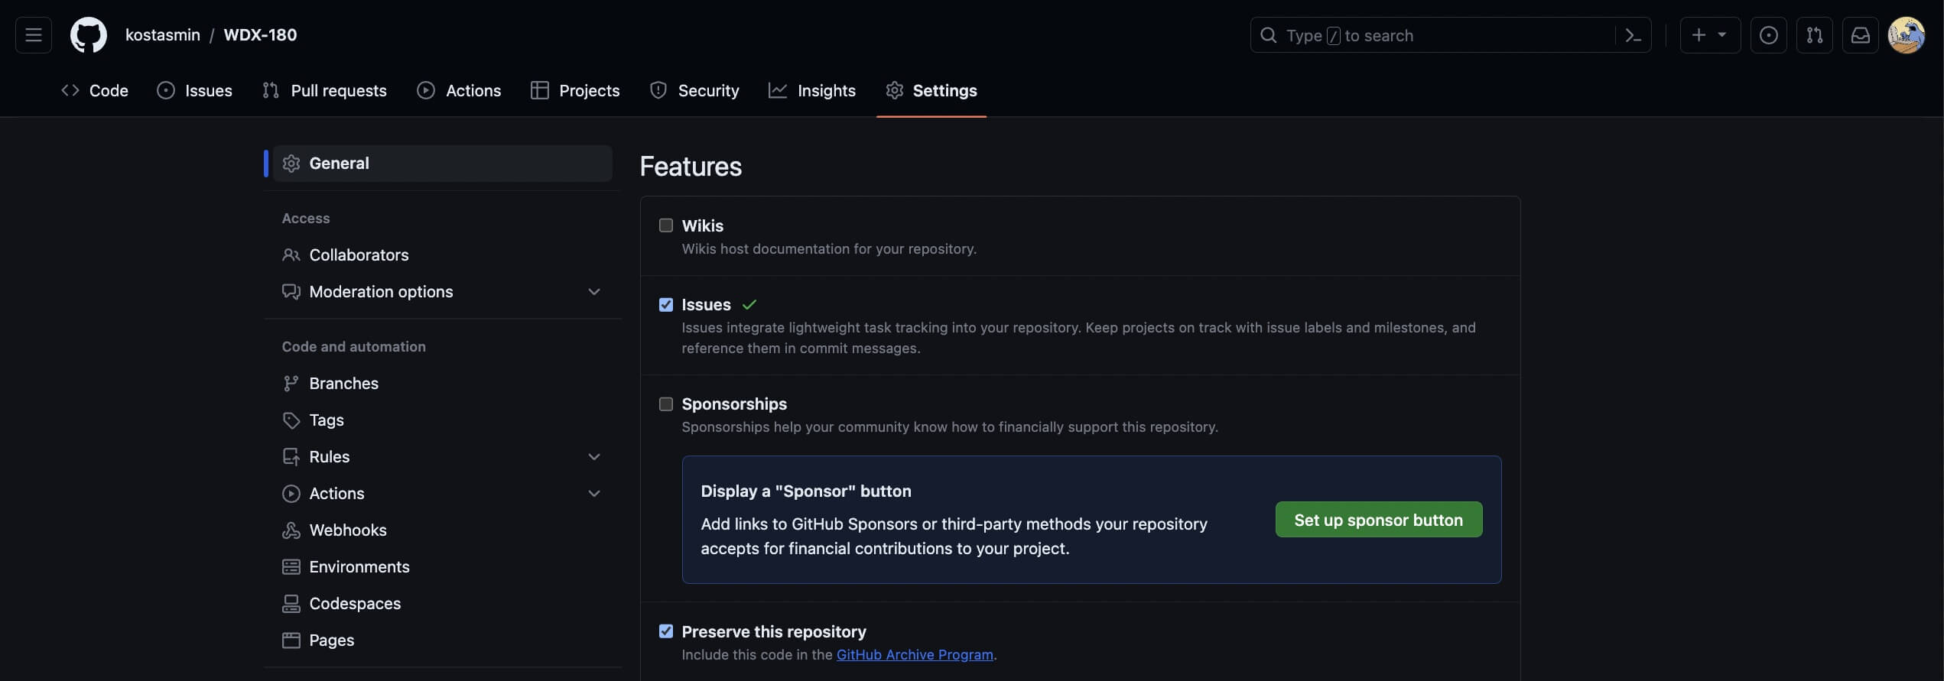Click the Code tab angle-brackets icon

point(70,90)
